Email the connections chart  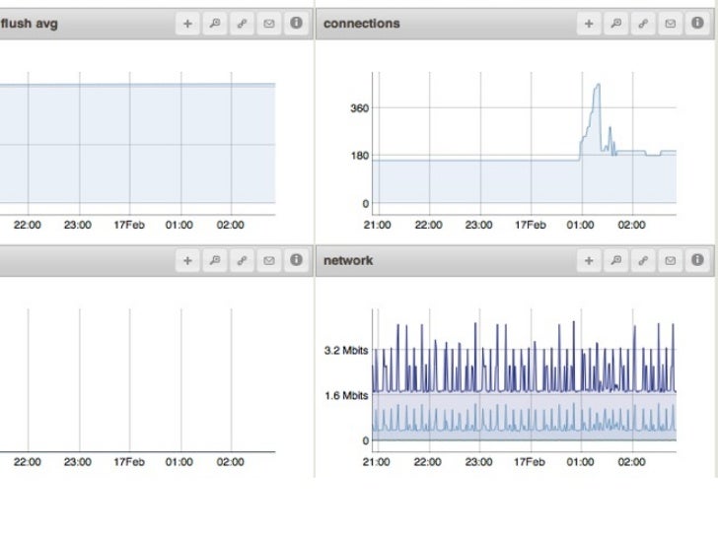pos(671,24)
